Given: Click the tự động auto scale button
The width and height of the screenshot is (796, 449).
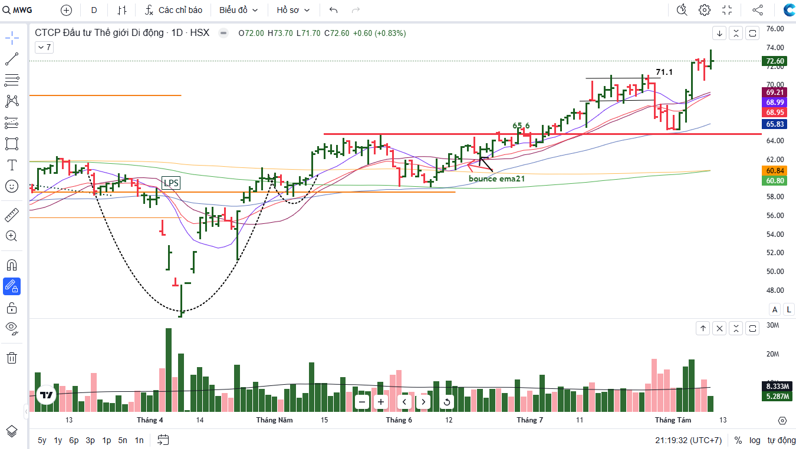Looking at the screenshot, I should click(781, 440).
